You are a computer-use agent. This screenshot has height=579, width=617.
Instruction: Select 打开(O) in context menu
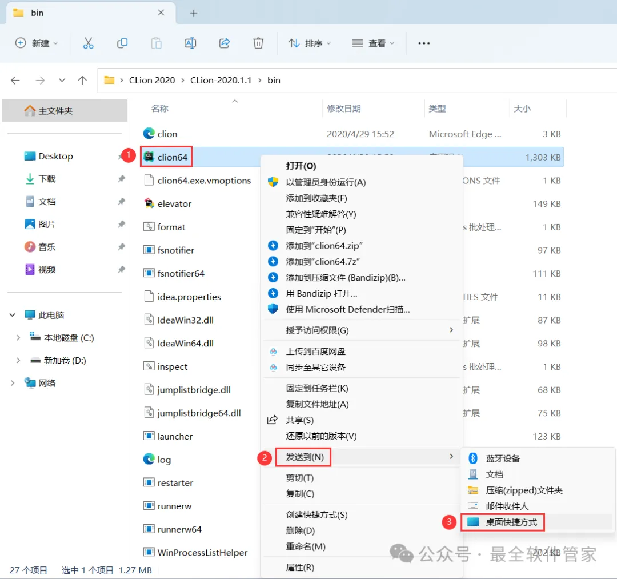click(x=302, y=166)
